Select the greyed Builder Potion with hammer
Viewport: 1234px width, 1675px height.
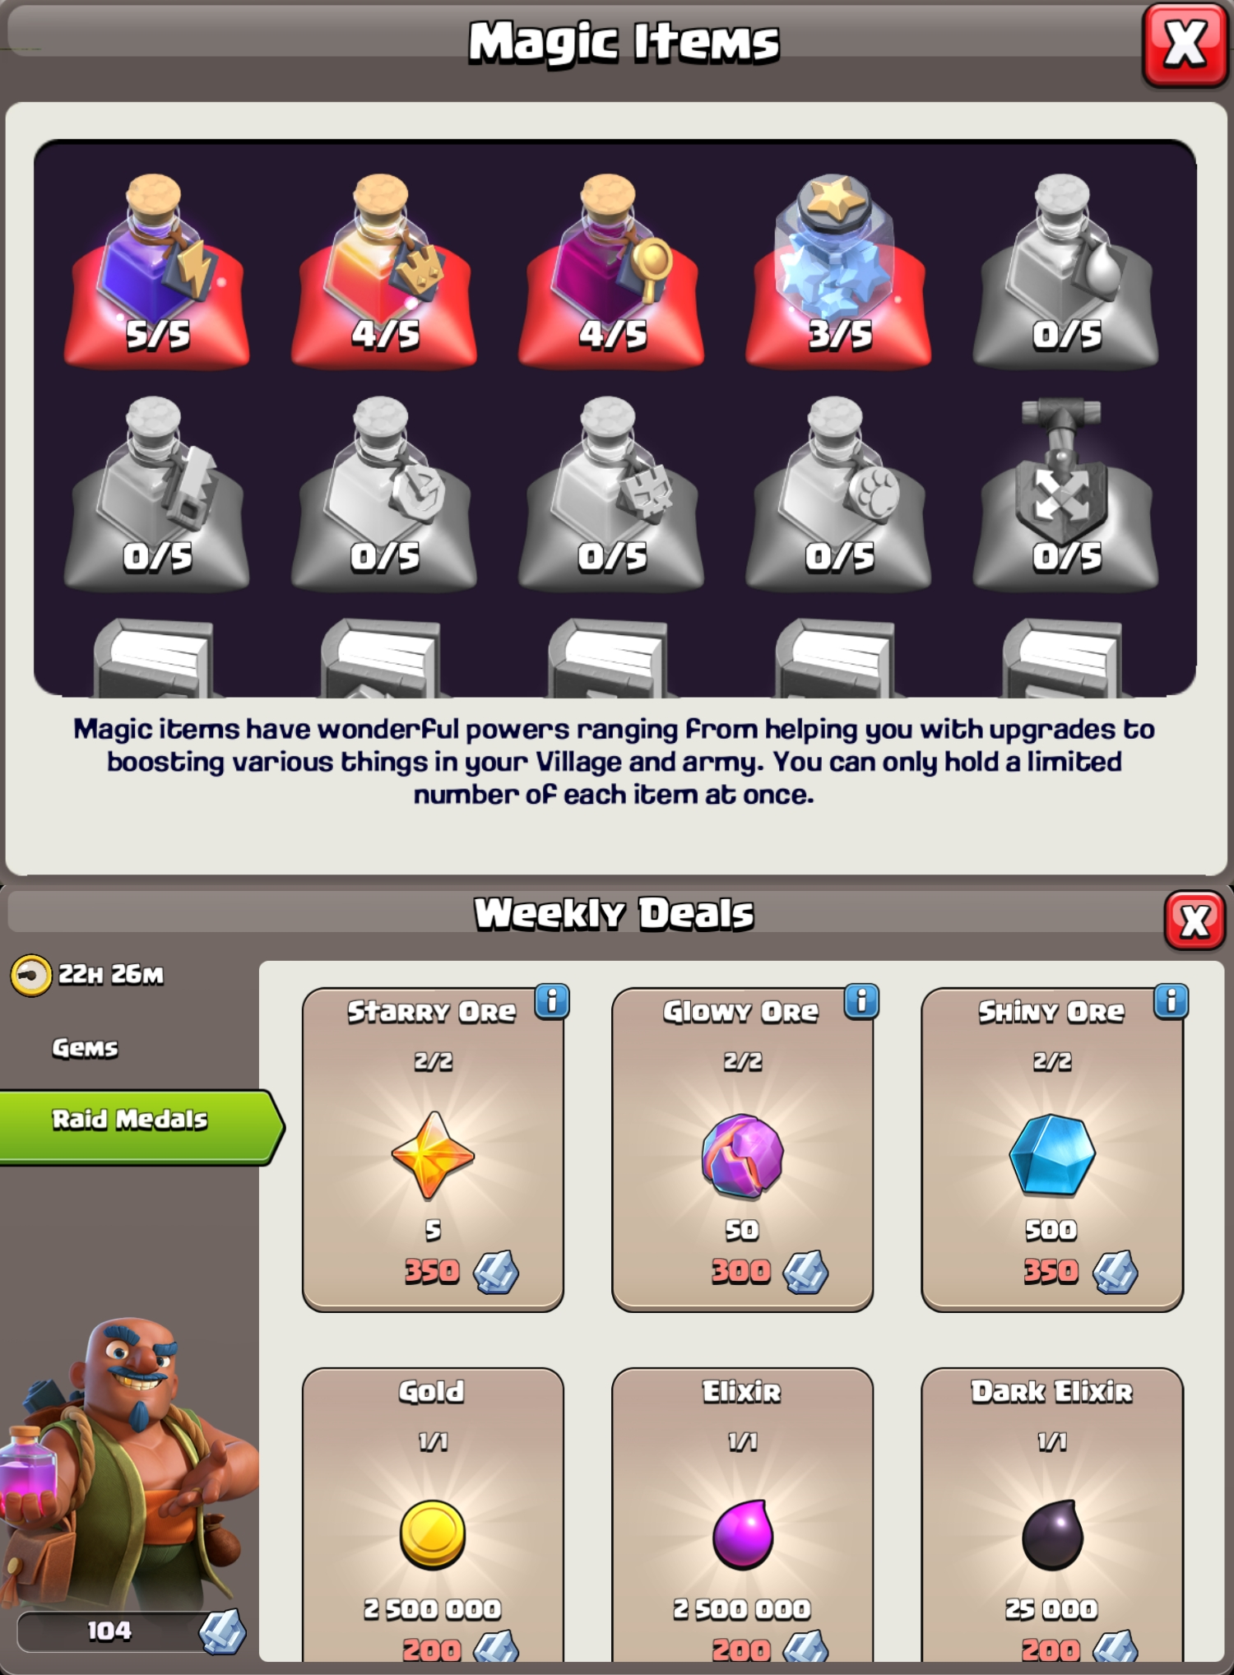coord(156,492)
